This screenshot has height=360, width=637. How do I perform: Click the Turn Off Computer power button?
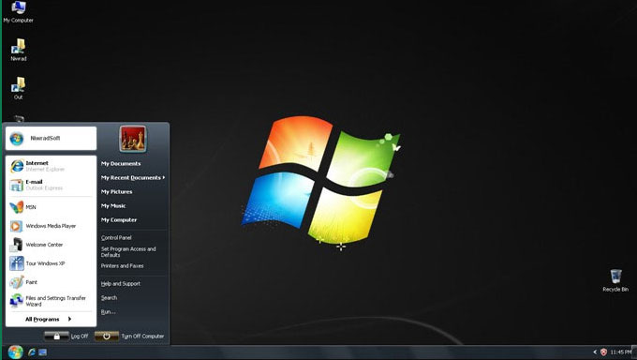pos(107,336)
